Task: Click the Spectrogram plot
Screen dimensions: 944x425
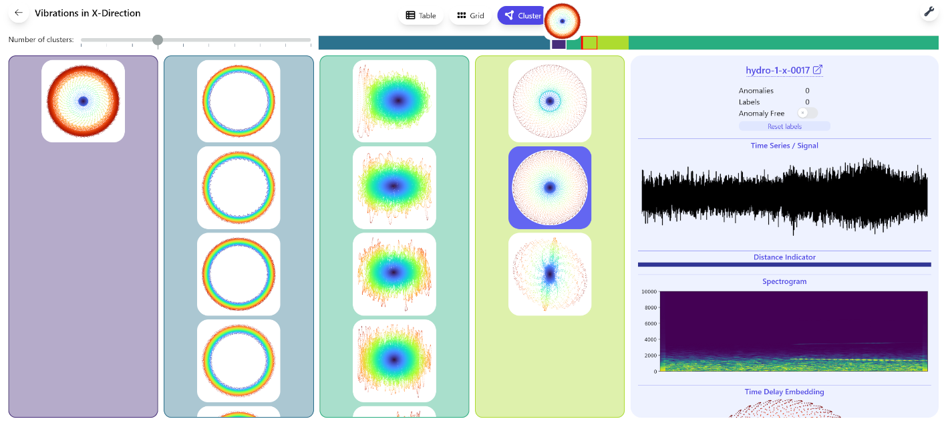Action: coord(793,331)
